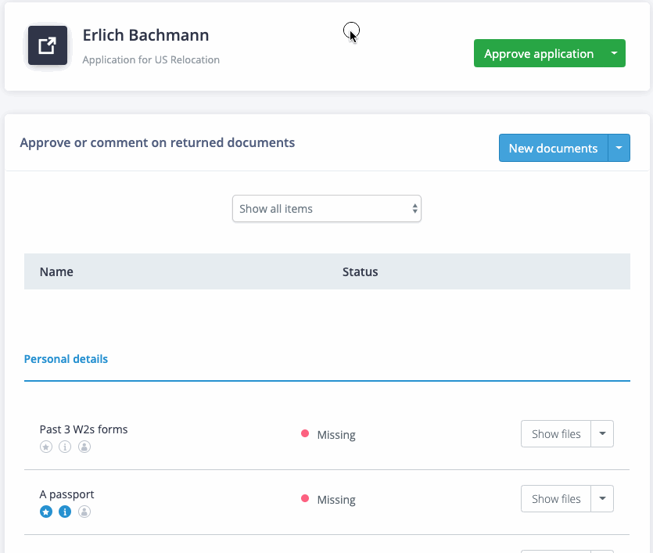Click the New documents button
Screen dimensions: 653x553
553,148
